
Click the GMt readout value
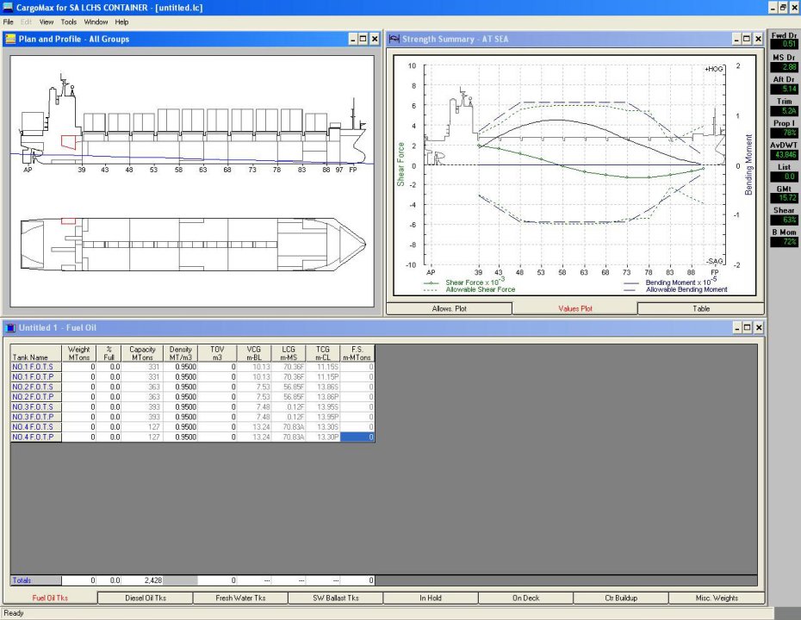point(784,198)
